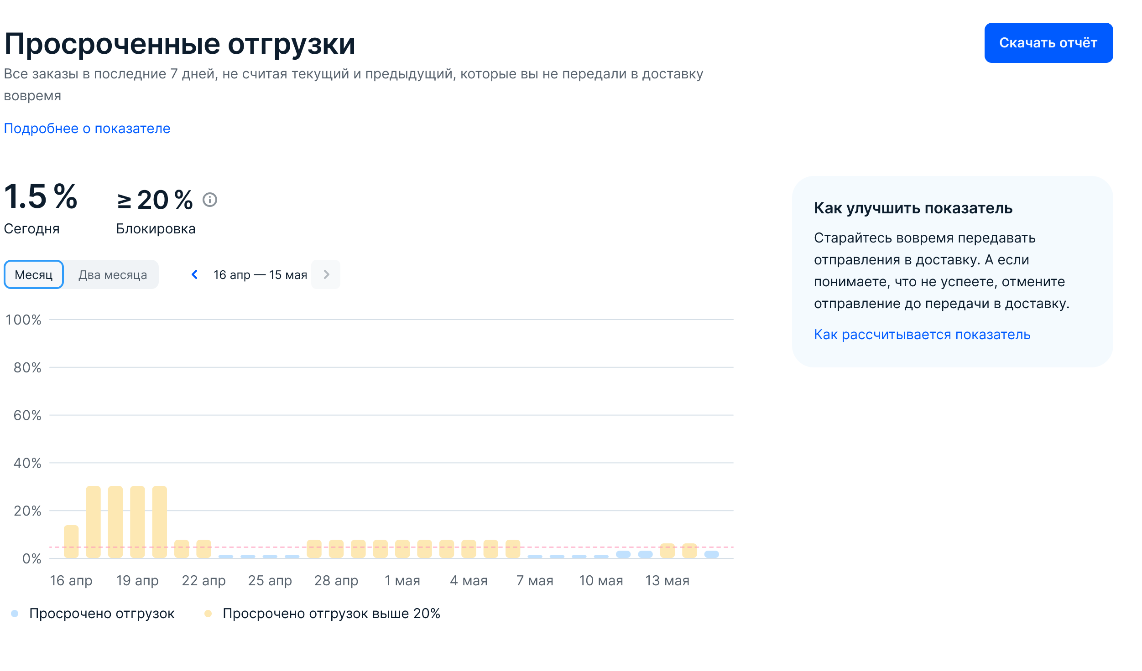Click the yellow bar above 13 мая

[x=667, y=550]
